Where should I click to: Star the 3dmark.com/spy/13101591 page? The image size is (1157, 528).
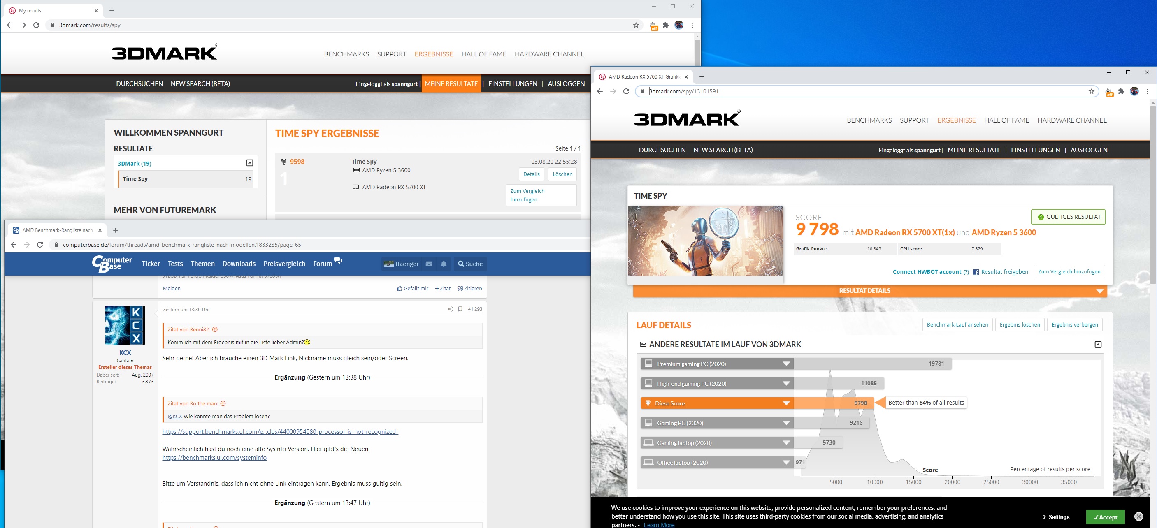point(1092,91)
